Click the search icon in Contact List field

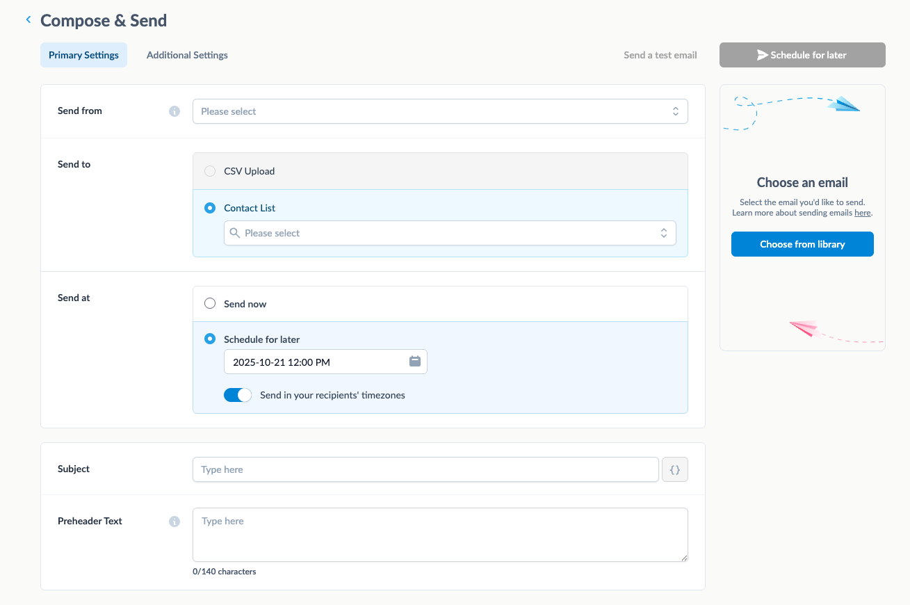pos(235,233)
